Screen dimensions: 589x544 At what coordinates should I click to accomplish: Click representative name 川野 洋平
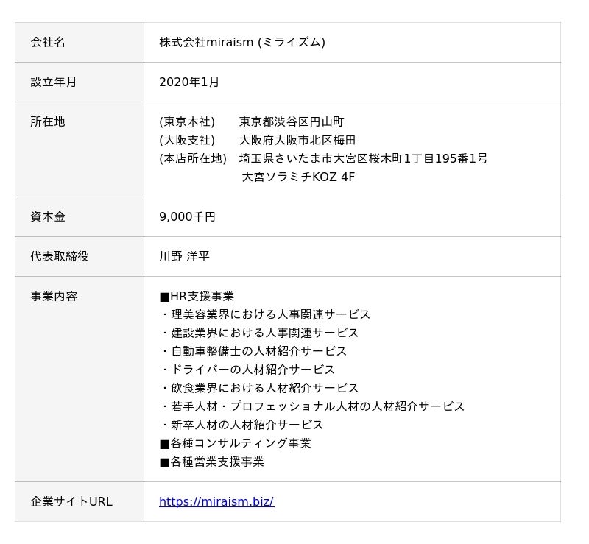(184, 256)
